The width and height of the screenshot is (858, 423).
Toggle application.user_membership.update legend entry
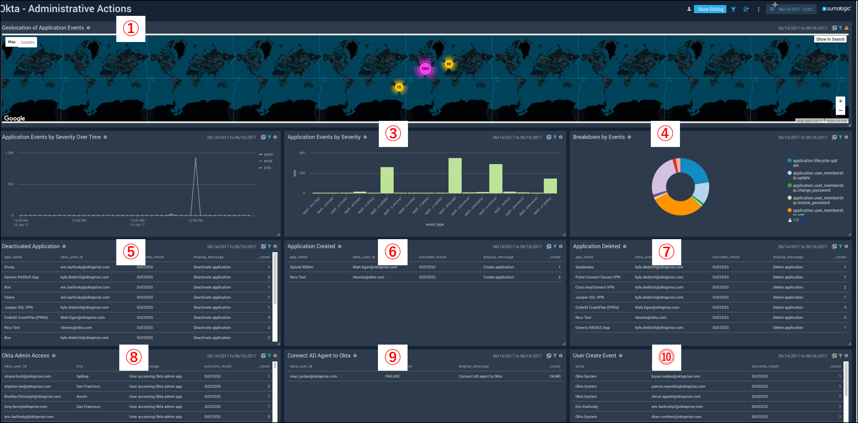816,175
